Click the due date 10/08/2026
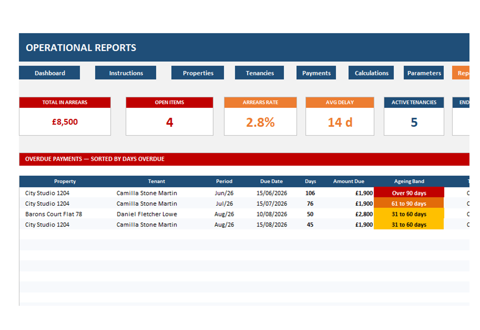The image size is (480, 330). tap(272, 214)
